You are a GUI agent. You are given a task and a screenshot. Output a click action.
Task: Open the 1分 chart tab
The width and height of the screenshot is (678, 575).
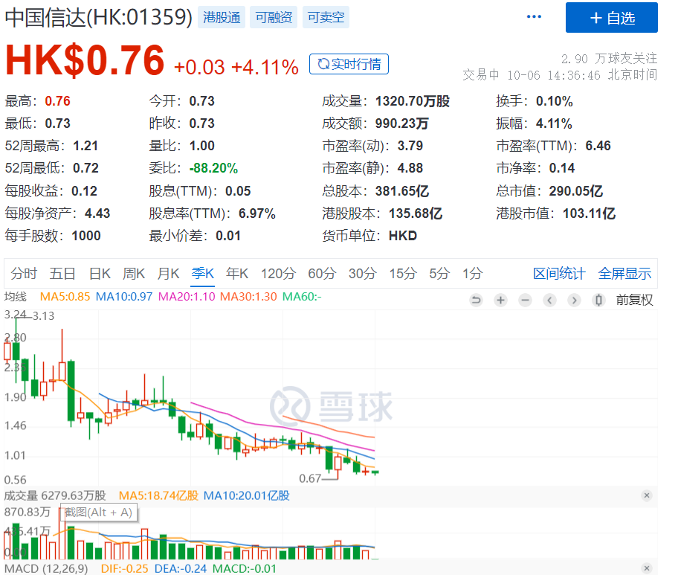coord(472,274)
